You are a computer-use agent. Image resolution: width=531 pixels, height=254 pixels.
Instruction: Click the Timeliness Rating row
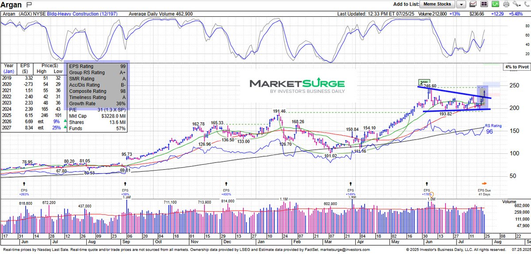point(97,97)
